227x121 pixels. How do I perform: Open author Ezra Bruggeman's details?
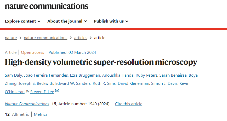click(x=85, y=75)
